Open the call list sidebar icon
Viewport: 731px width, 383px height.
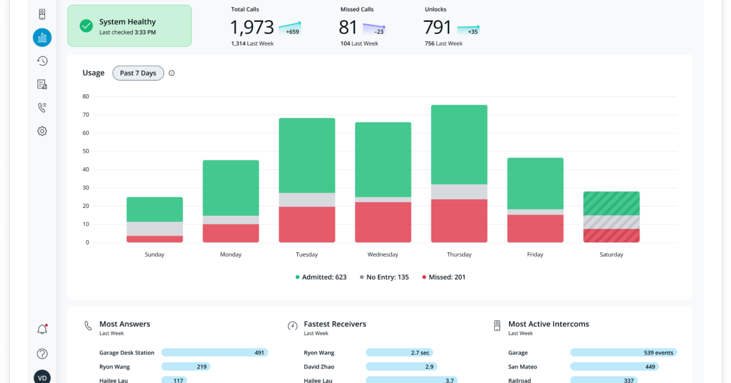42,108
